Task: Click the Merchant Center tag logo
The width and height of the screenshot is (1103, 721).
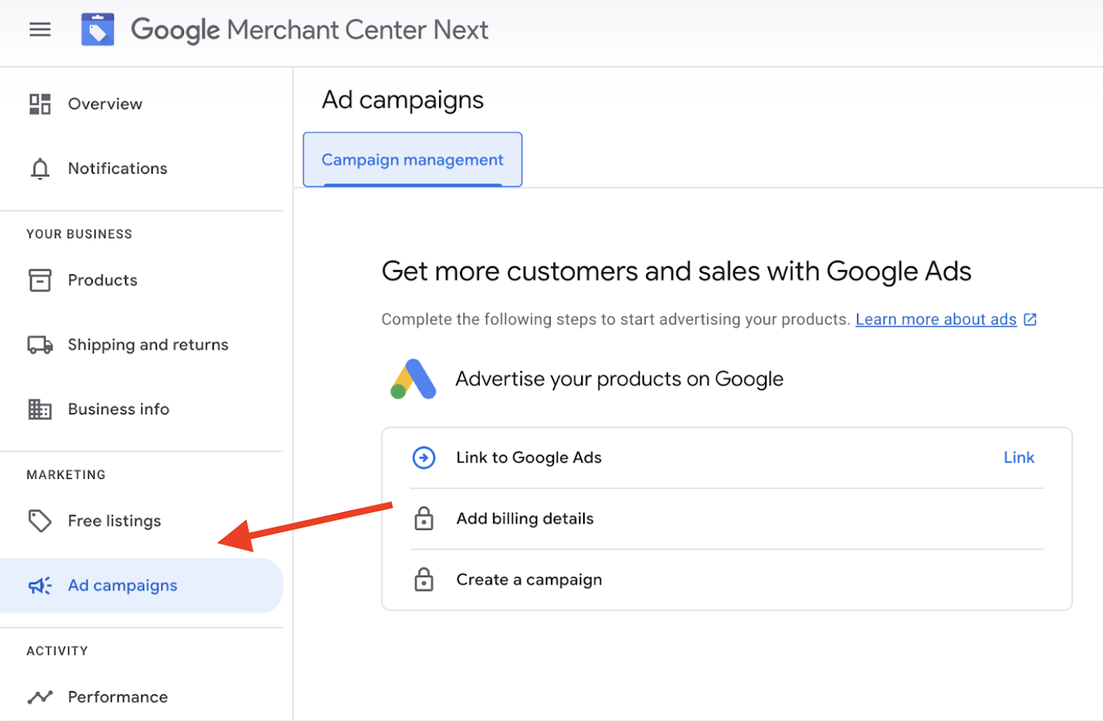Action: (x=97, y=30)
